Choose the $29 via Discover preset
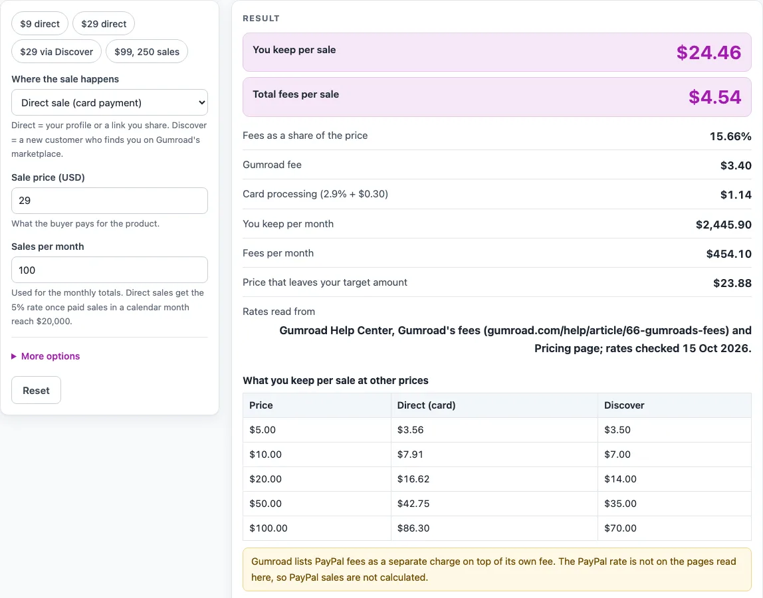This screenshot has height=598, width=763. [56, 52]
